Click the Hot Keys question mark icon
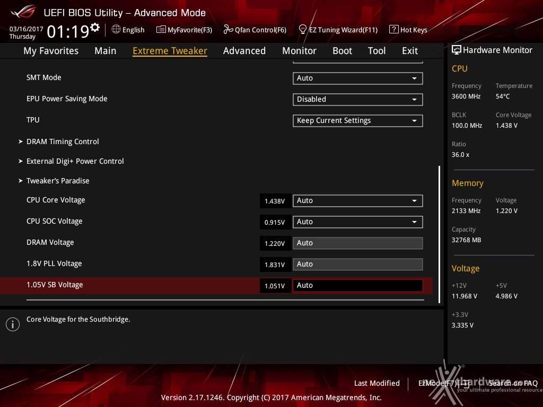The width and height of the screenshot is (543, 407). click(393, 30)
